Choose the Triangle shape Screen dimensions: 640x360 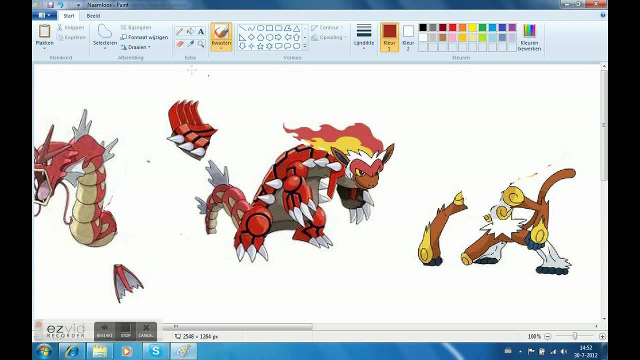296,28
